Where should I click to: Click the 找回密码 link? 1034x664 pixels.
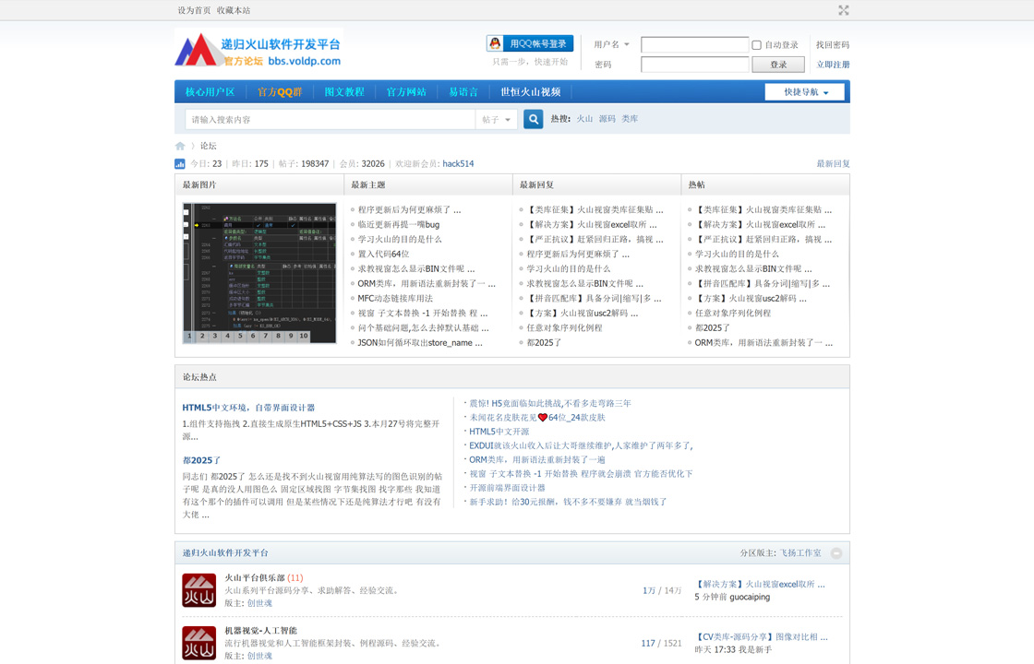click(833, 45)
